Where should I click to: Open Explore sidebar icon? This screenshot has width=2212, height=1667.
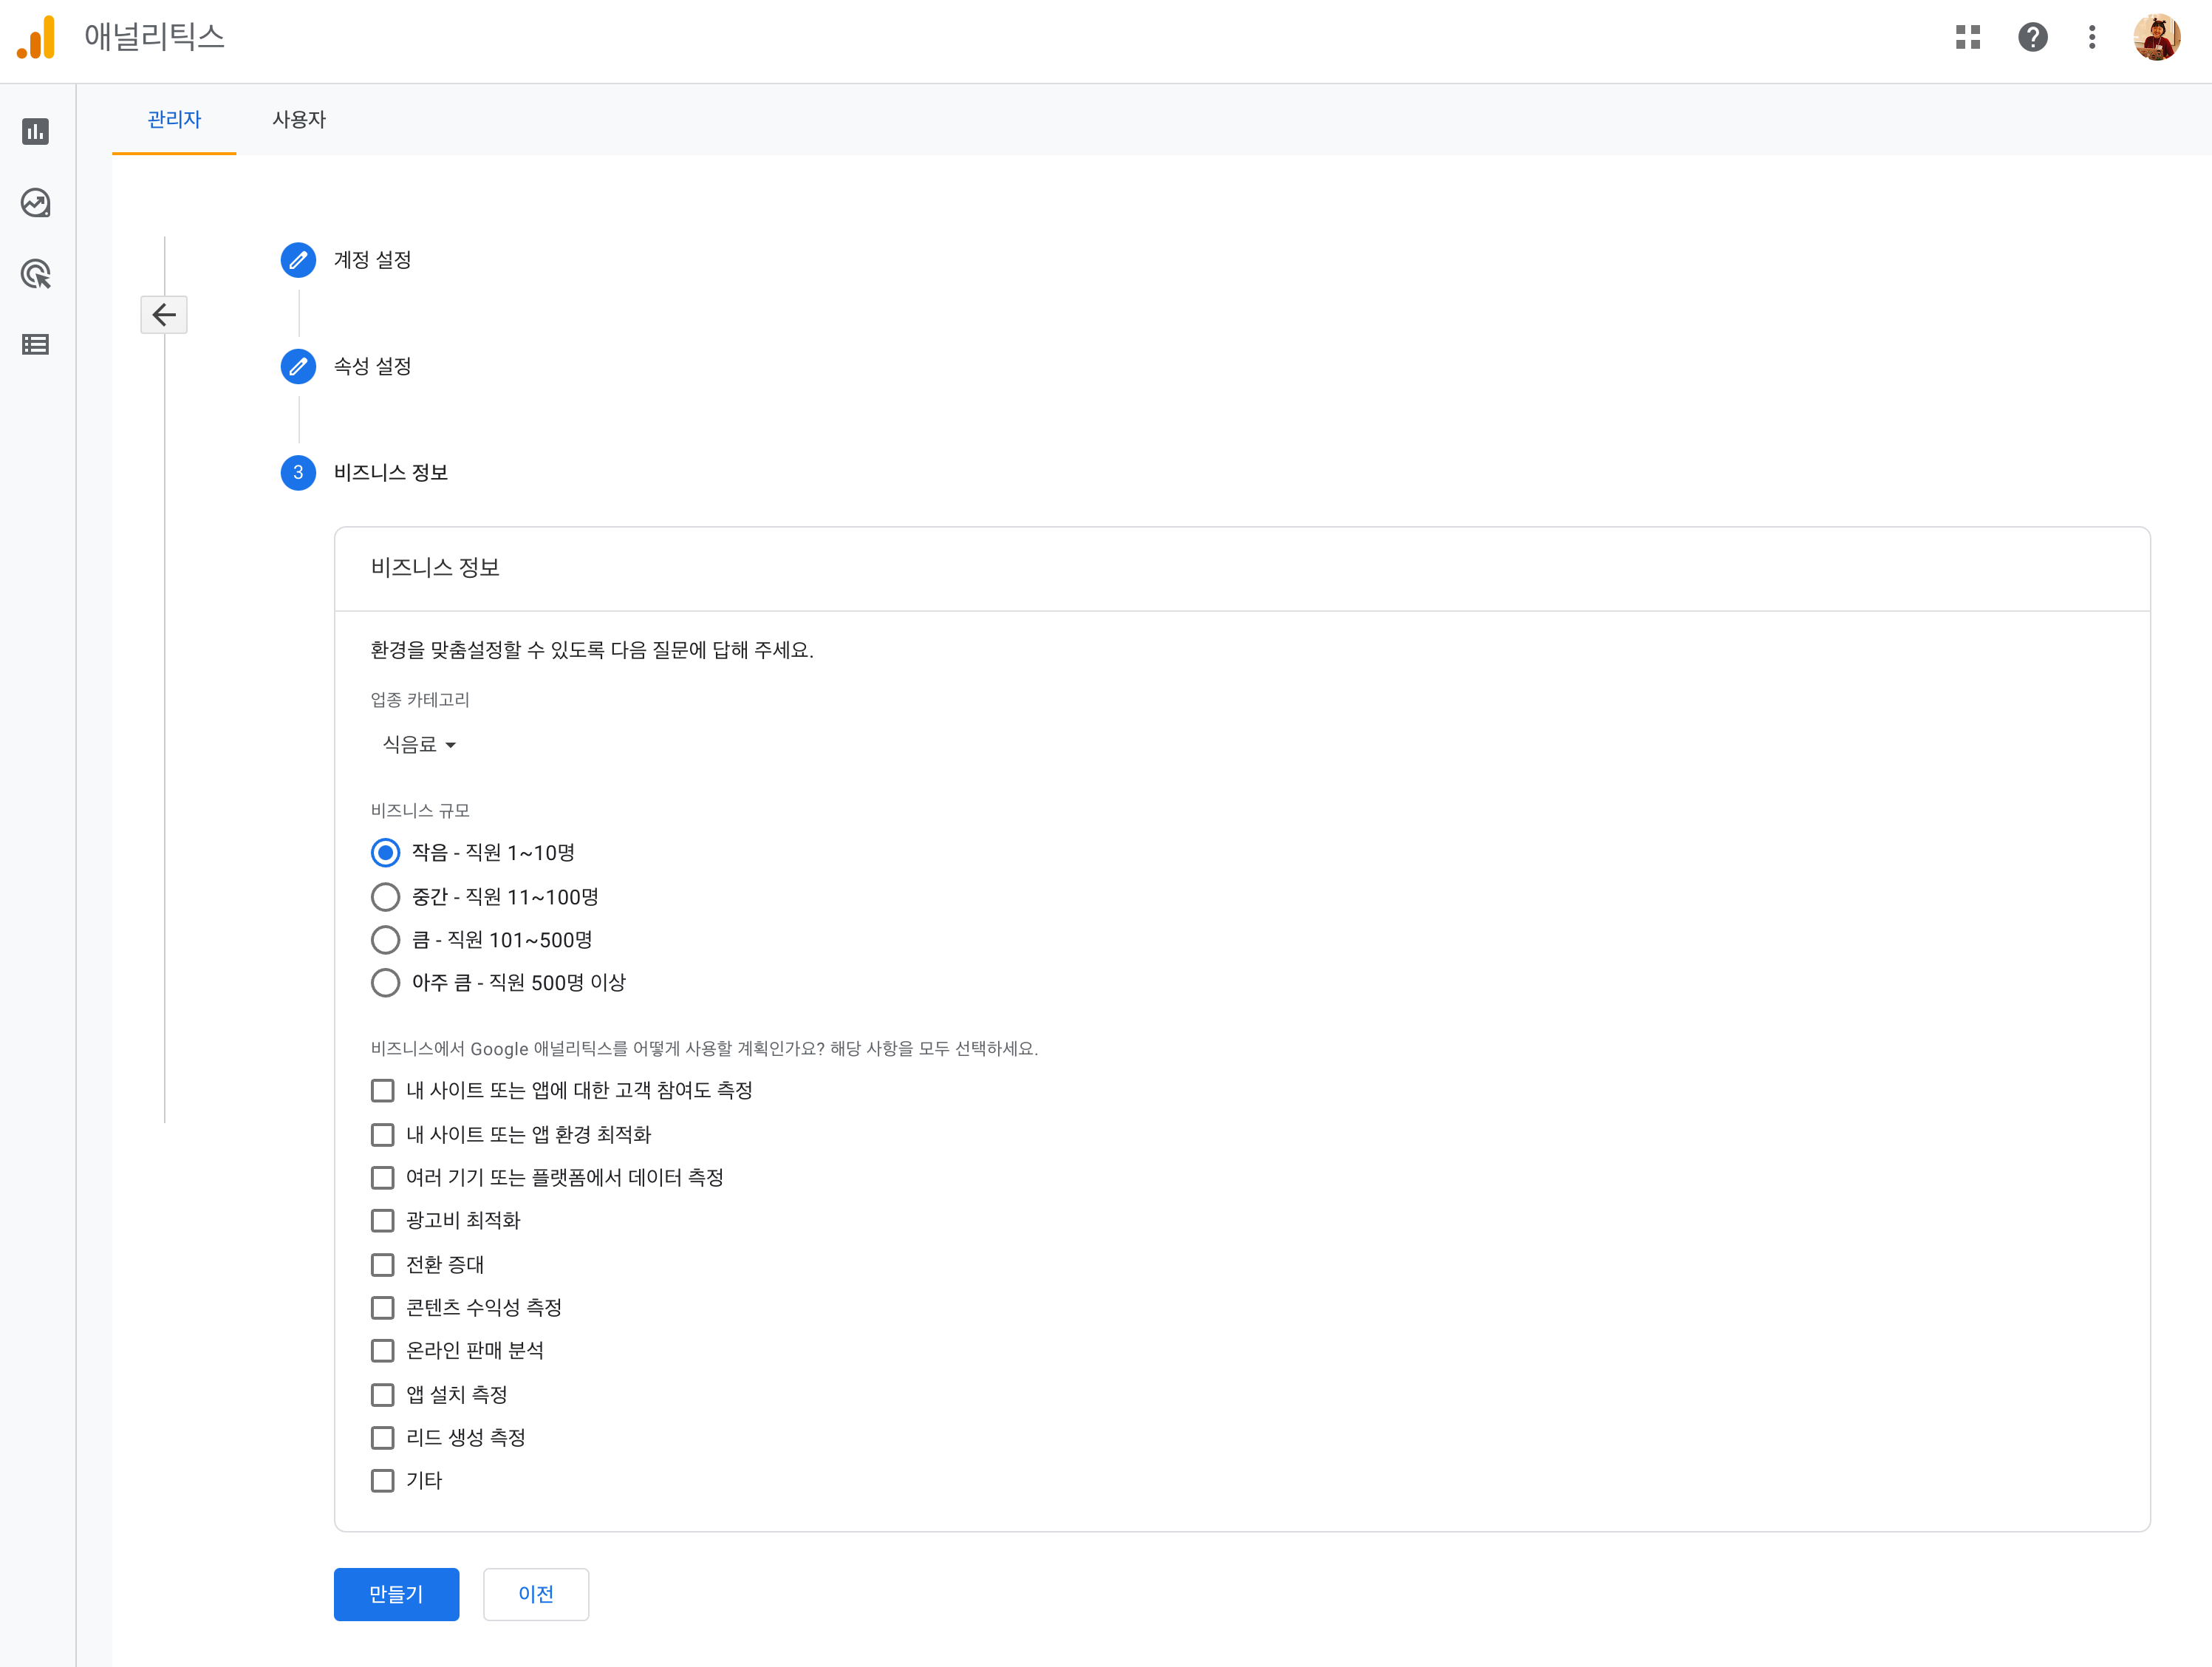36,203
